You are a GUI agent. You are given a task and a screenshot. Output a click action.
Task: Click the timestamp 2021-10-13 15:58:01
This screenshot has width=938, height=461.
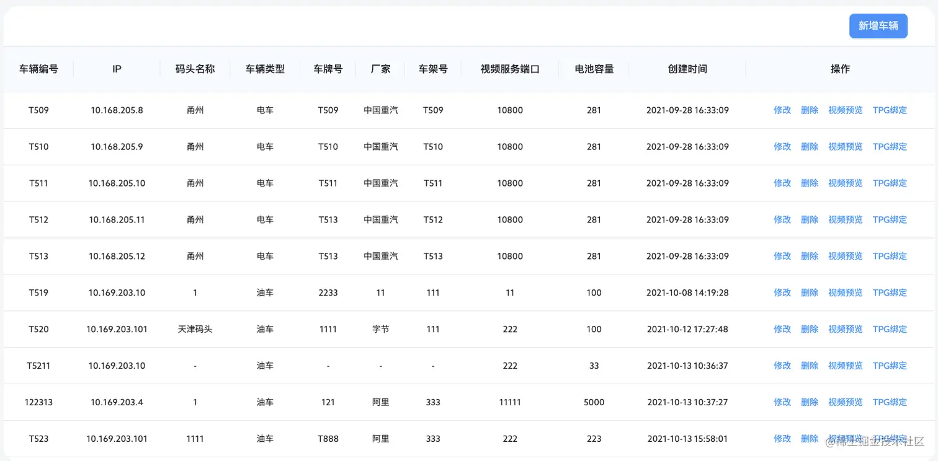(687, 439)
